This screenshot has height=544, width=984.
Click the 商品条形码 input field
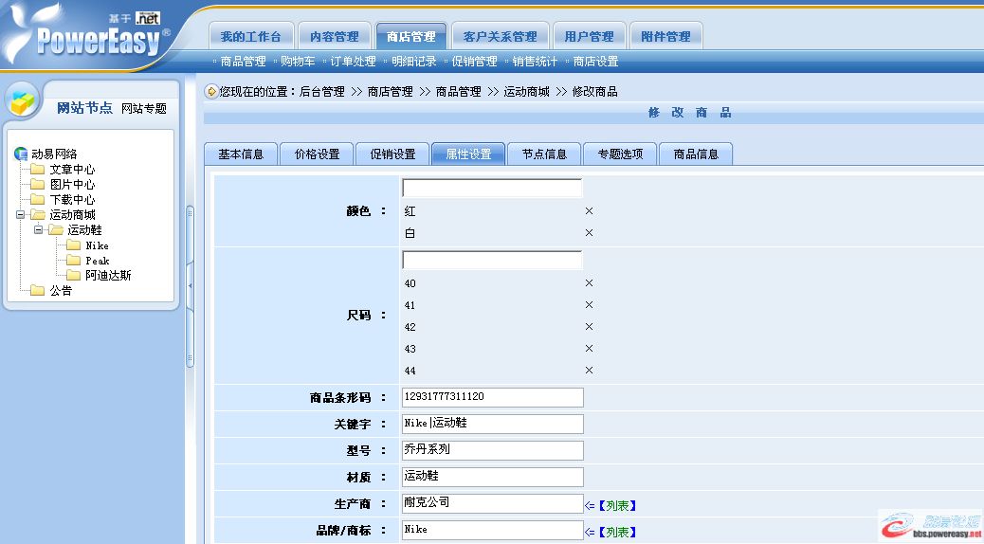[x=491, y=397]
